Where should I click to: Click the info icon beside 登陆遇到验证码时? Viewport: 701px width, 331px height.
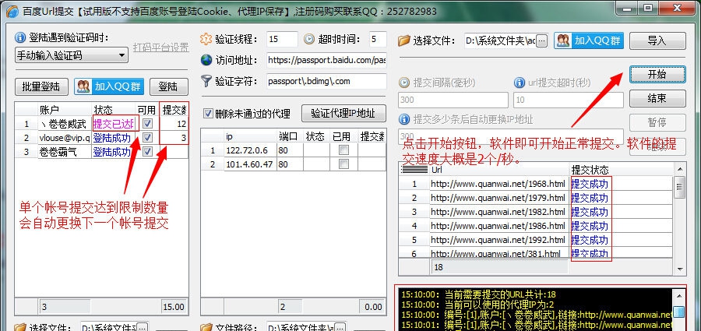(x=20, y=38)
